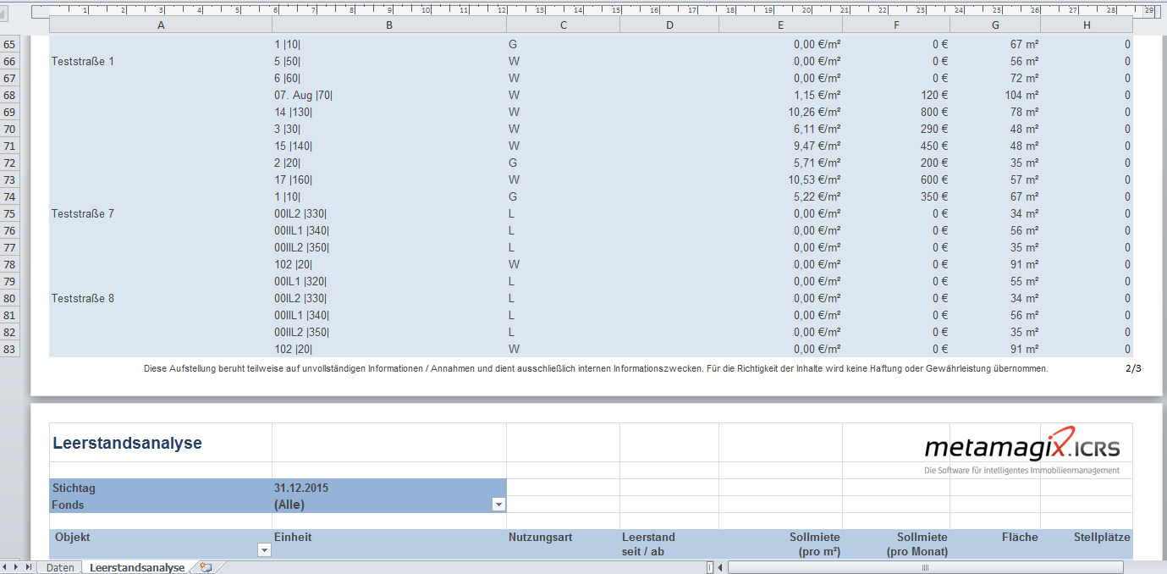Click the 2/3 page number footer
The image size is (1167, 574).
coord(1132,368)
